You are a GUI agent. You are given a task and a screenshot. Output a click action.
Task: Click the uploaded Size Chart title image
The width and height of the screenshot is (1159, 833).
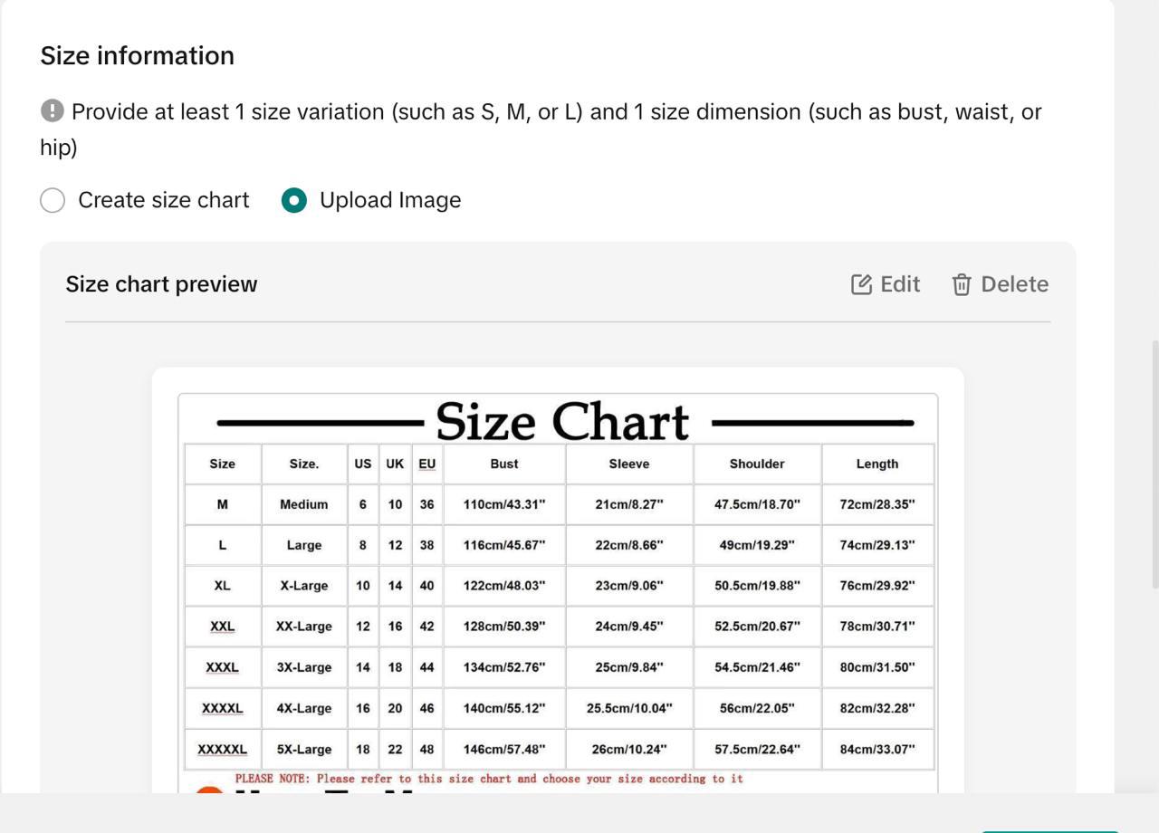(x=562, y=421)
